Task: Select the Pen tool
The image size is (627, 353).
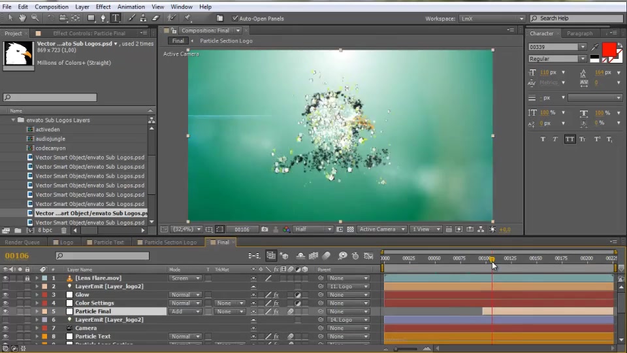Action: [x=103, y=18]
